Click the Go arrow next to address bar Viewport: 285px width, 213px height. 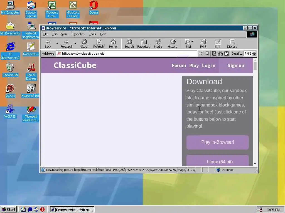pos(201,54)
